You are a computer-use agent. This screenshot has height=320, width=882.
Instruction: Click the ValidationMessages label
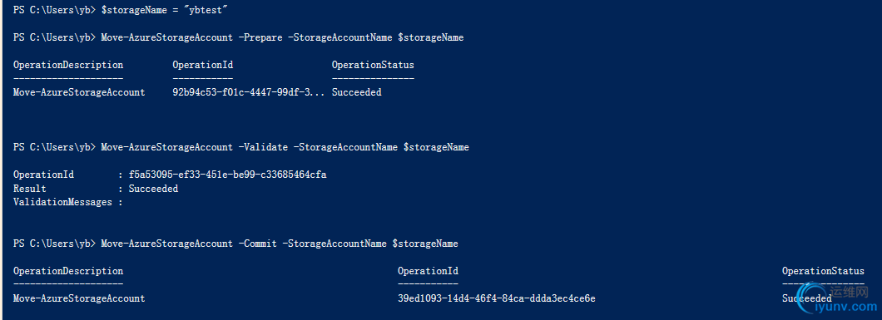click(x=62, y=202)
